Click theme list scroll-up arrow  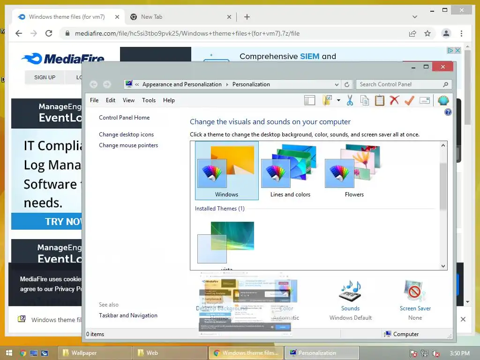pyautogui.click(x=443, y=146)
